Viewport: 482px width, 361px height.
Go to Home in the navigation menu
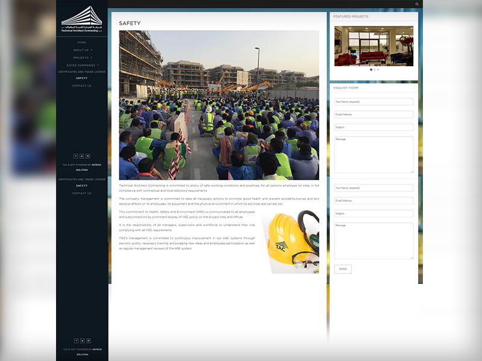click(81, 43)
